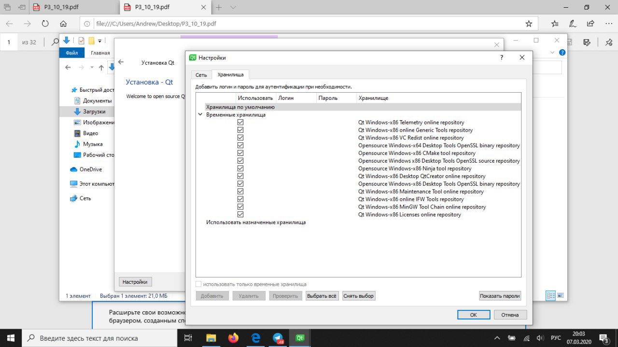Show hidden system tray icons

coord(497,338)
